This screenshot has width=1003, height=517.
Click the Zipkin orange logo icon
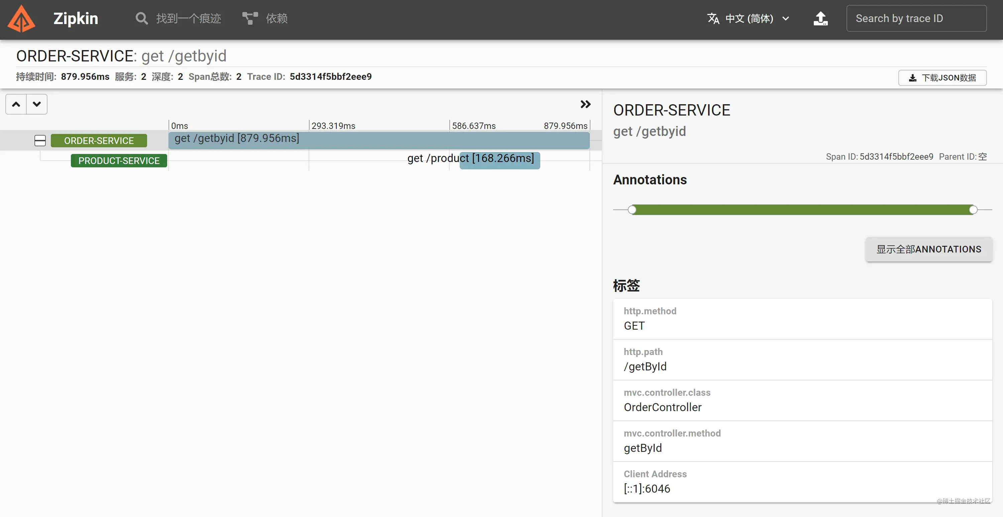pos(21,19)
